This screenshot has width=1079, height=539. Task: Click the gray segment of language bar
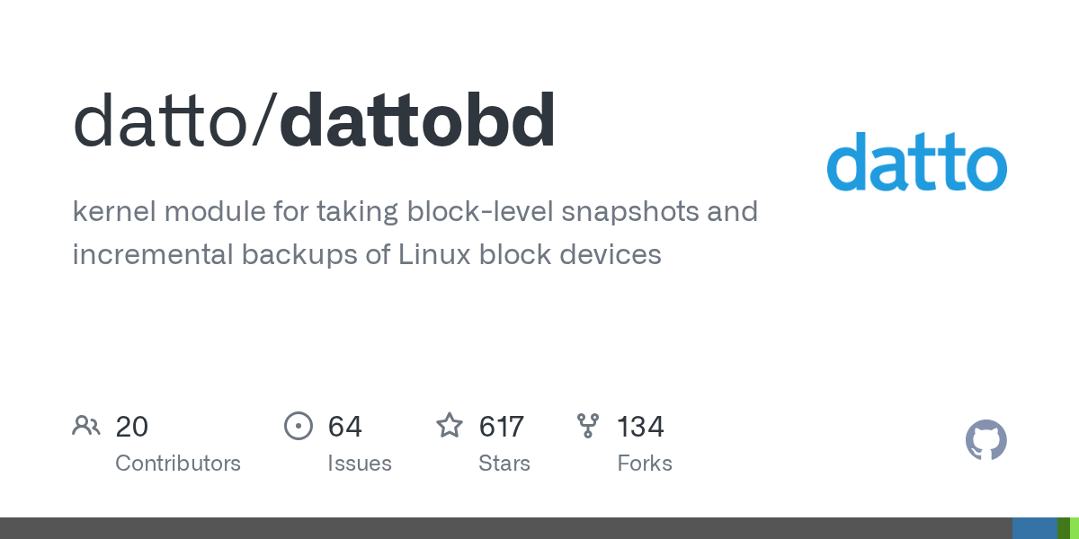click(505, 528)
